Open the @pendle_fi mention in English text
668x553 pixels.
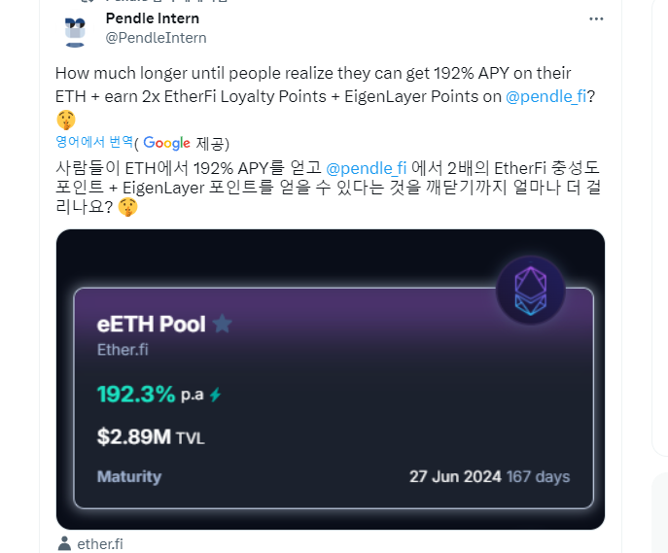pyautogui.click(x=545, y=96)
